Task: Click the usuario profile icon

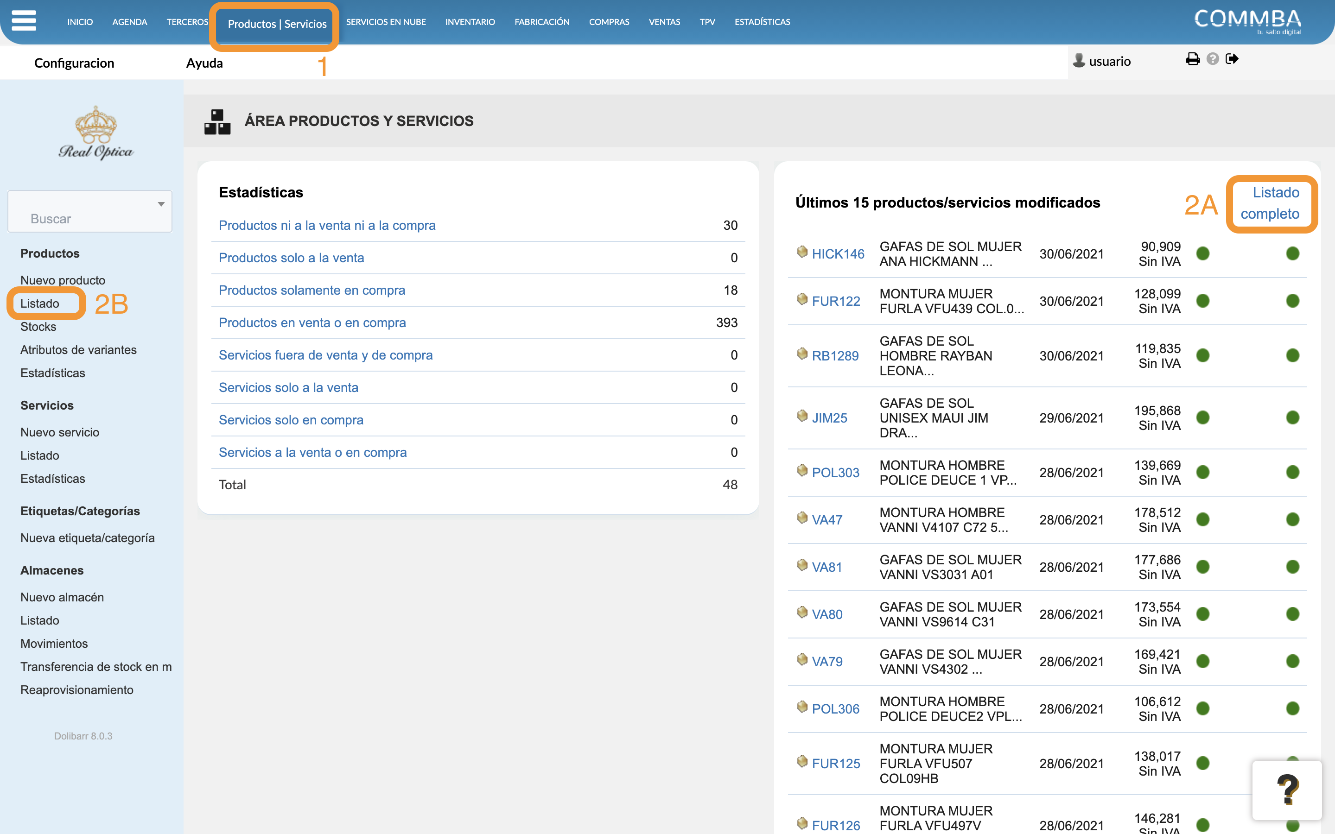Action: pos(1079,60)
